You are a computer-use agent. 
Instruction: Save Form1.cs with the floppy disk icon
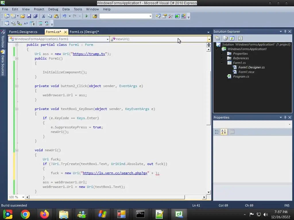click(x=29, y=16)
